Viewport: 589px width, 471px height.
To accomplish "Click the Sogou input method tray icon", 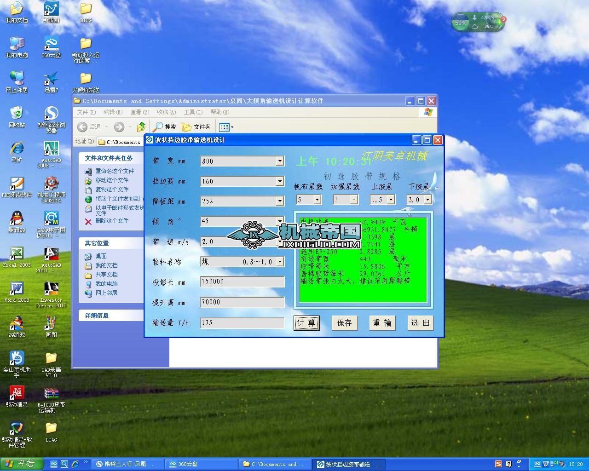I will click(498, 464).
